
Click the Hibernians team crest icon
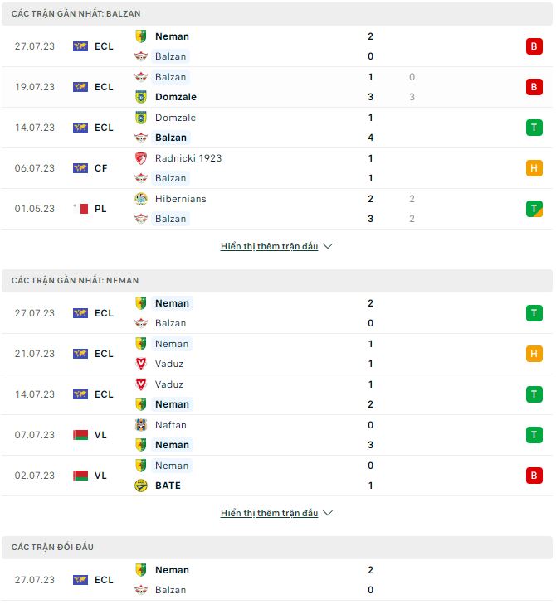coord(141,199)
